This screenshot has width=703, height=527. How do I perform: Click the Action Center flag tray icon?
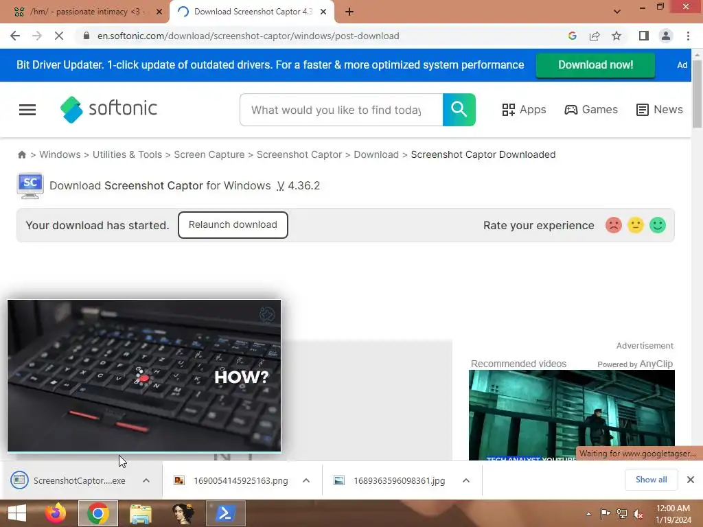605,513
